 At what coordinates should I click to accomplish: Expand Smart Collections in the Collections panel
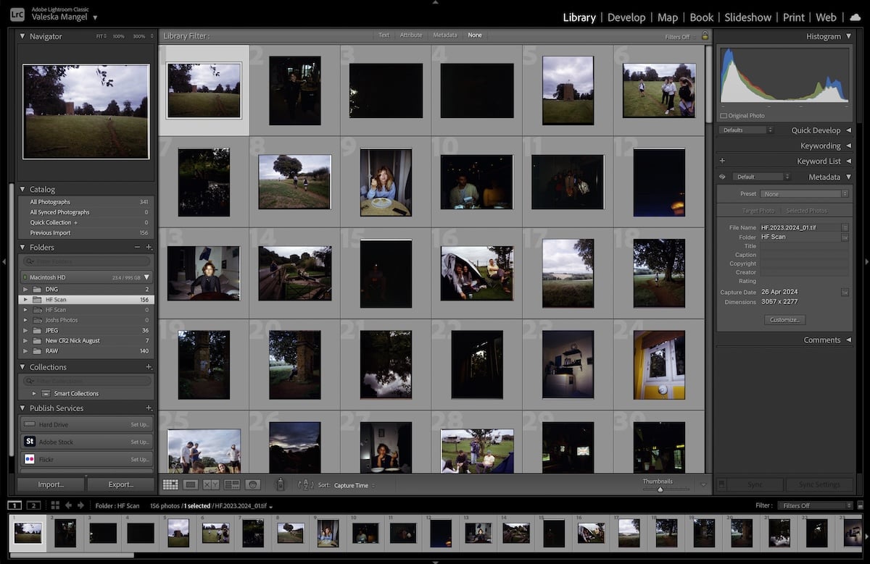[33, 393]
